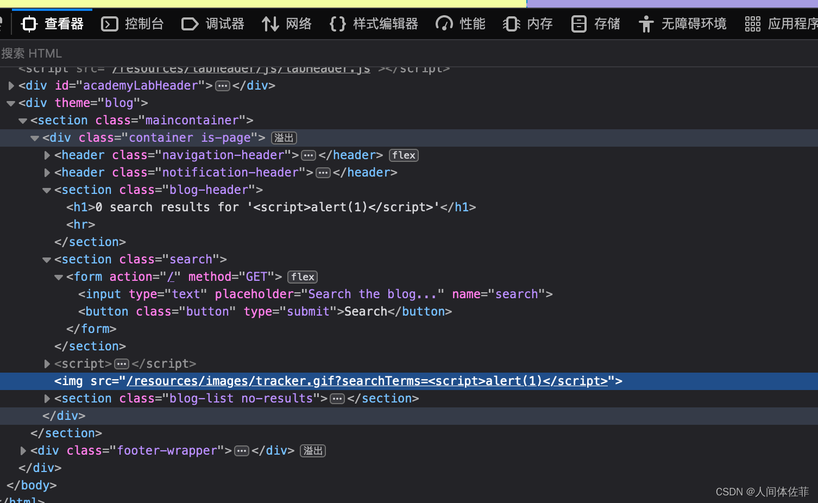The width and height of the screenshot is (818, 503).
Task: Expand ellipsis in blog-list no-results section
Action: (337, 399)
